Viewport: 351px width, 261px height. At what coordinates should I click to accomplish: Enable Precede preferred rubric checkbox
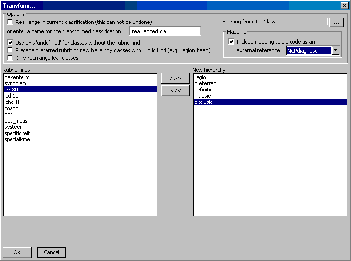pyautogui.click(x=11, y=50)
